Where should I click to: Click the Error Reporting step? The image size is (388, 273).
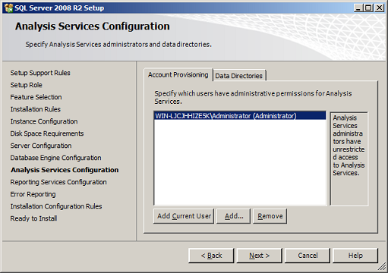[33, 194]
